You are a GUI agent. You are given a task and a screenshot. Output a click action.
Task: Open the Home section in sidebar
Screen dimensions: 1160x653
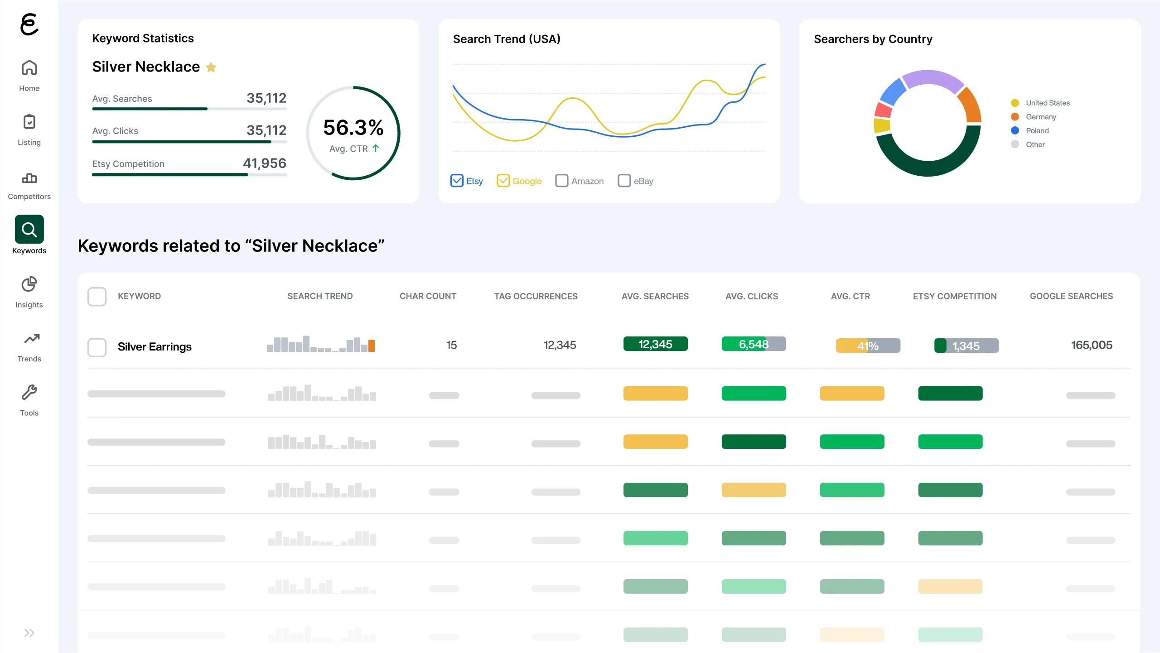point(29,76)
